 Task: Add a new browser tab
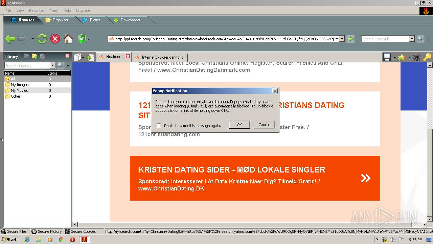pos(90,57)
